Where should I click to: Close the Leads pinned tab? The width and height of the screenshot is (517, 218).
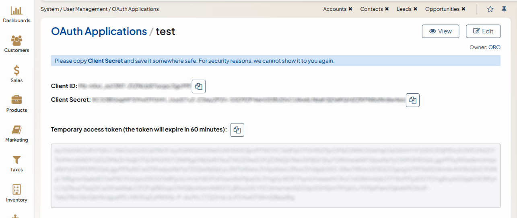(415, 9)
